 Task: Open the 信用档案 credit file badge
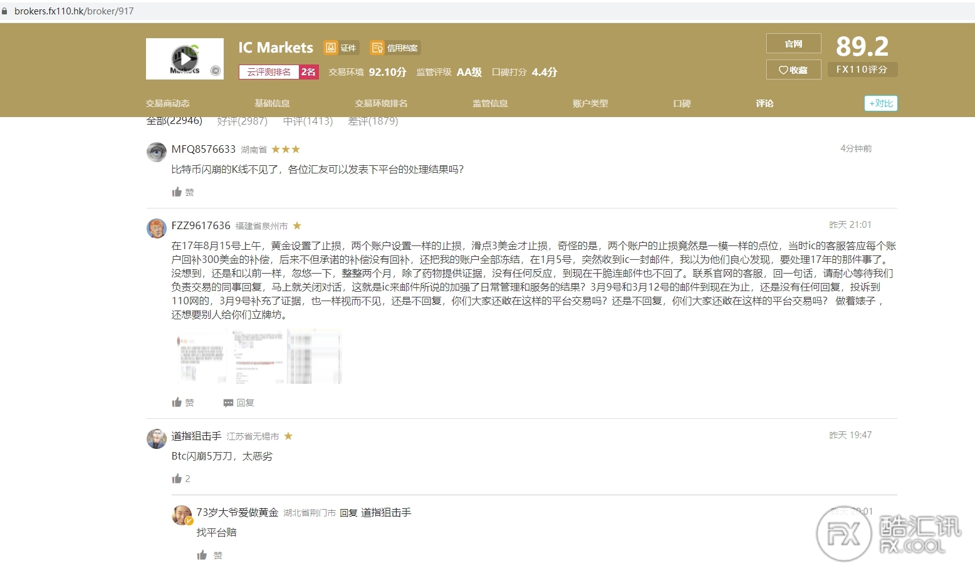tap(395, 48)
